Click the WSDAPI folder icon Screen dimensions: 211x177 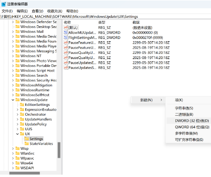(17, 168)
